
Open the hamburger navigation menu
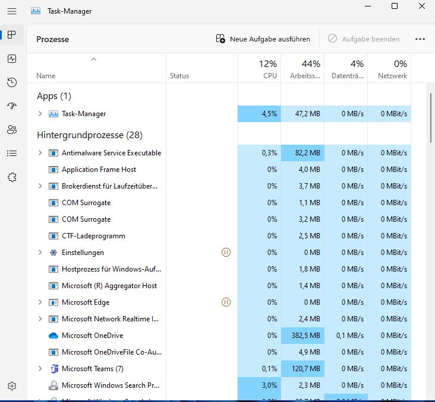12,11
